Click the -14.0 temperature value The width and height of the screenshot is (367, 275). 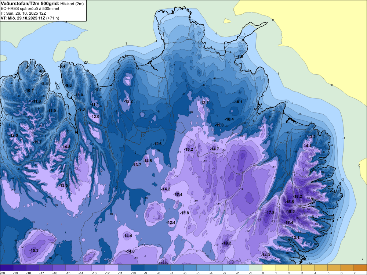click(x=130, y=251)
